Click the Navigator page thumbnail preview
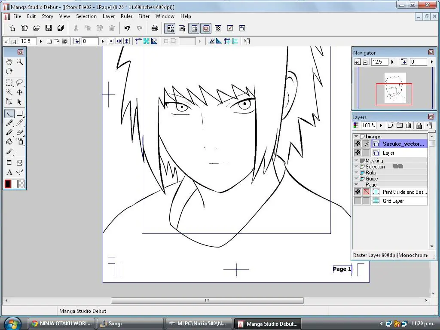440x330 pixels. (x=395, y=88)
